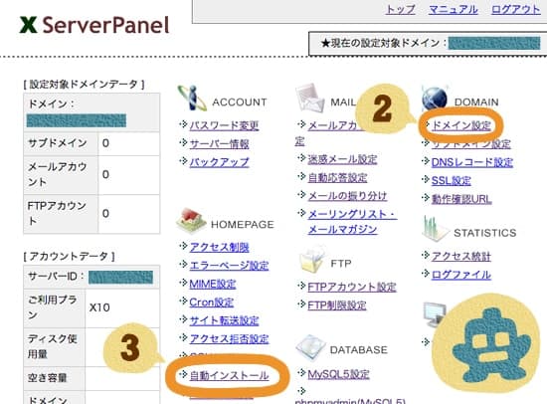
Task: Open FTPアカウント設定 link
Action: coord(352,287)
